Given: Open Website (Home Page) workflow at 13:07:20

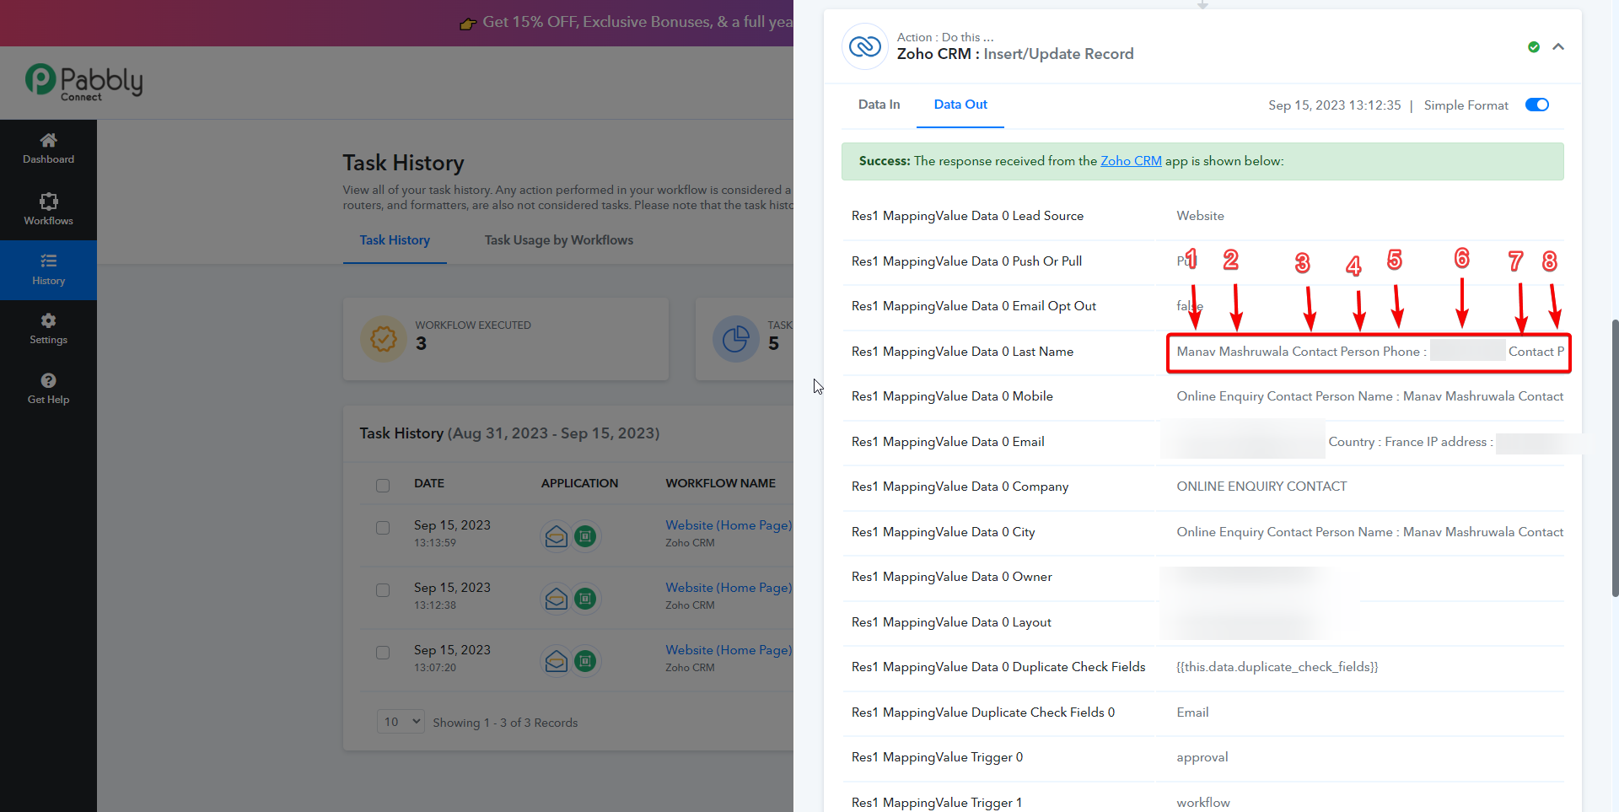Looking at the screenshot, I should [729, 650].
